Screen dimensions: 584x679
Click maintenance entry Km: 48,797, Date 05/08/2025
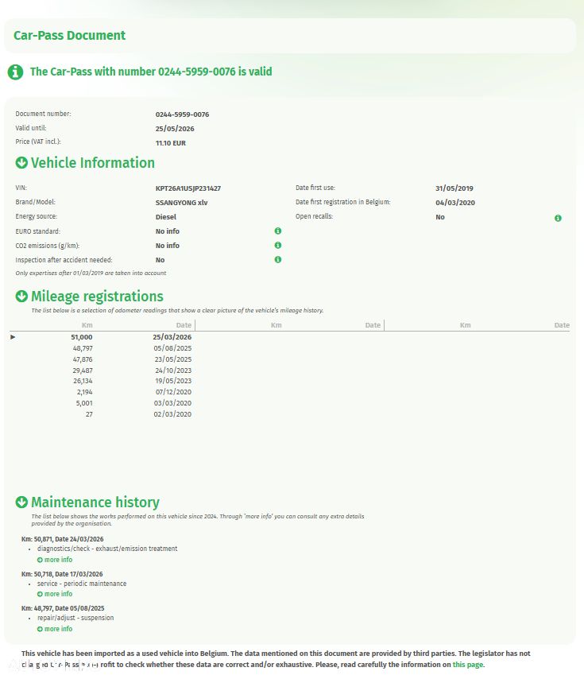point(63,608)
